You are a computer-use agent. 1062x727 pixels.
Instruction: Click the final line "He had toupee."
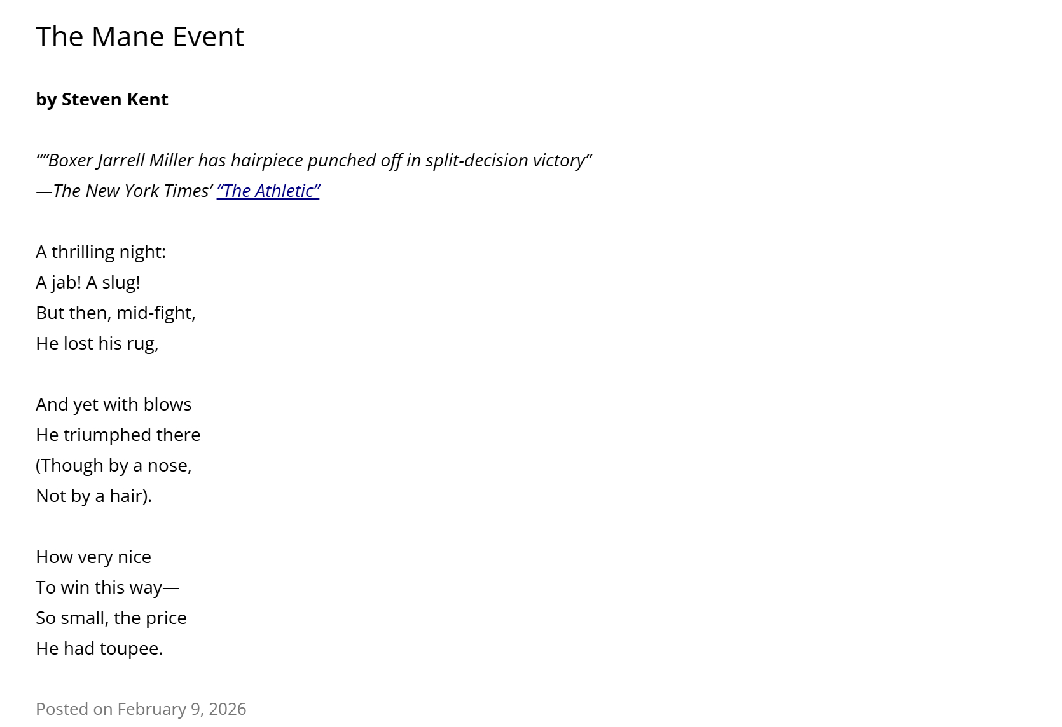(x=99, y=648)
